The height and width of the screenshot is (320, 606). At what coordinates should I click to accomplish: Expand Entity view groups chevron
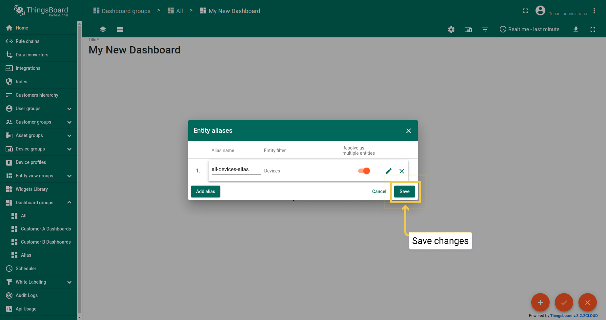(x=69, y=176)
